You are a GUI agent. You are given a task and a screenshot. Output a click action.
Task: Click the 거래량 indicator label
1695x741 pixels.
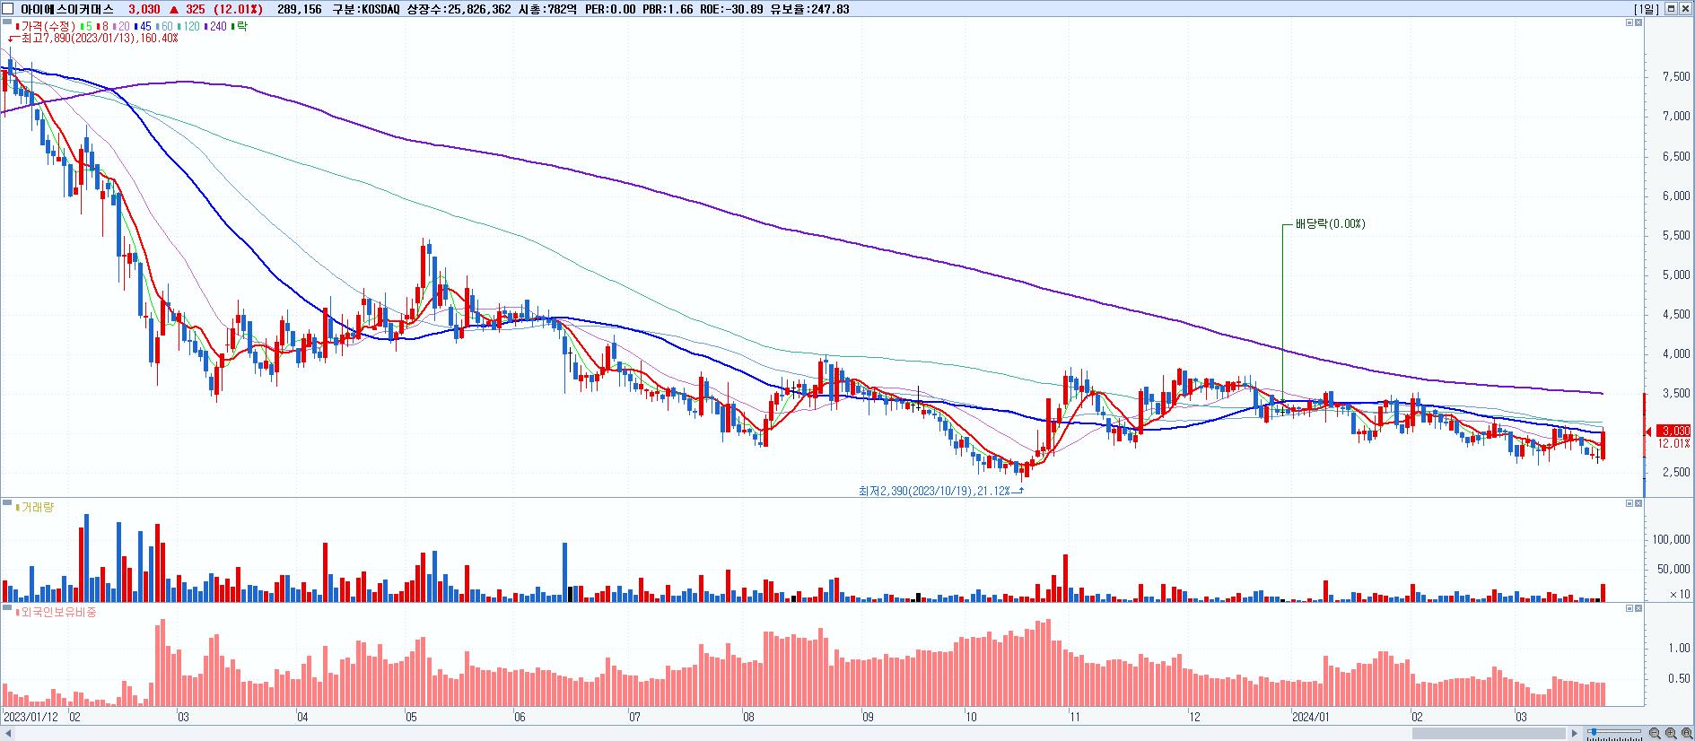pyautogui.click(x=37, y=508)
